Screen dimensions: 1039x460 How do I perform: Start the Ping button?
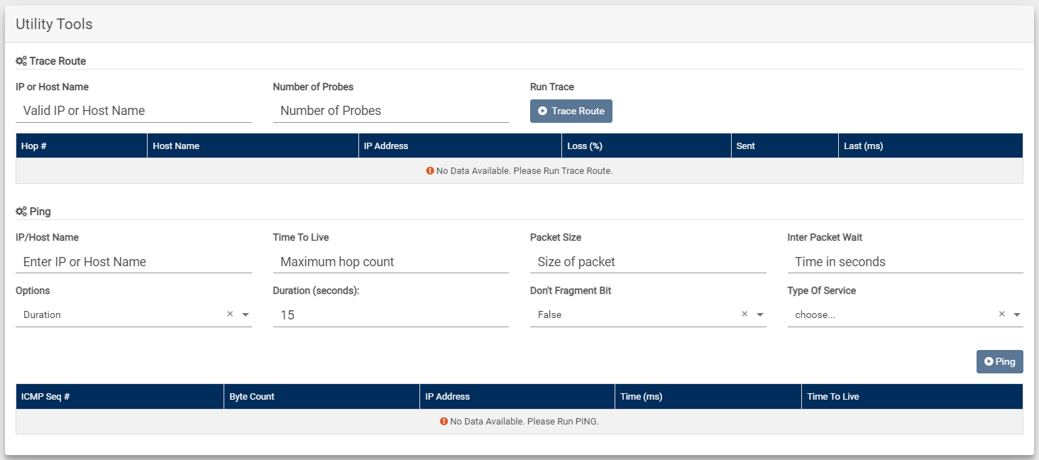1000,361
